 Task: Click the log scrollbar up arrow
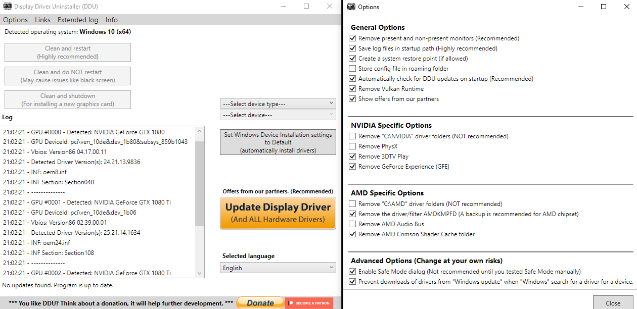(200, 131)
